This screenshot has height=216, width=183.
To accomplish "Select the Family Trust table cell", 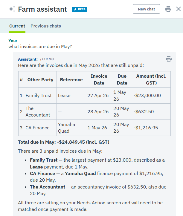I will 40,96.
